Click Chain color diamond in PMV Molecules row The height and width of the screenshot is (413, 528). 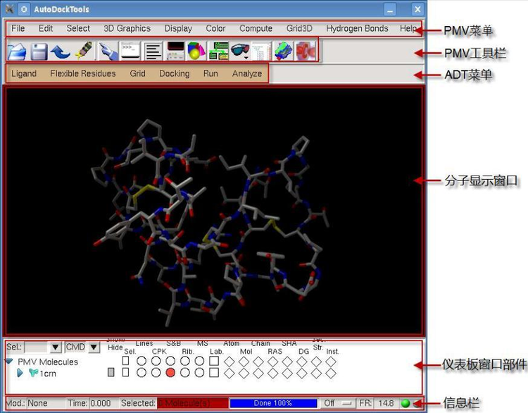point(258,362)
